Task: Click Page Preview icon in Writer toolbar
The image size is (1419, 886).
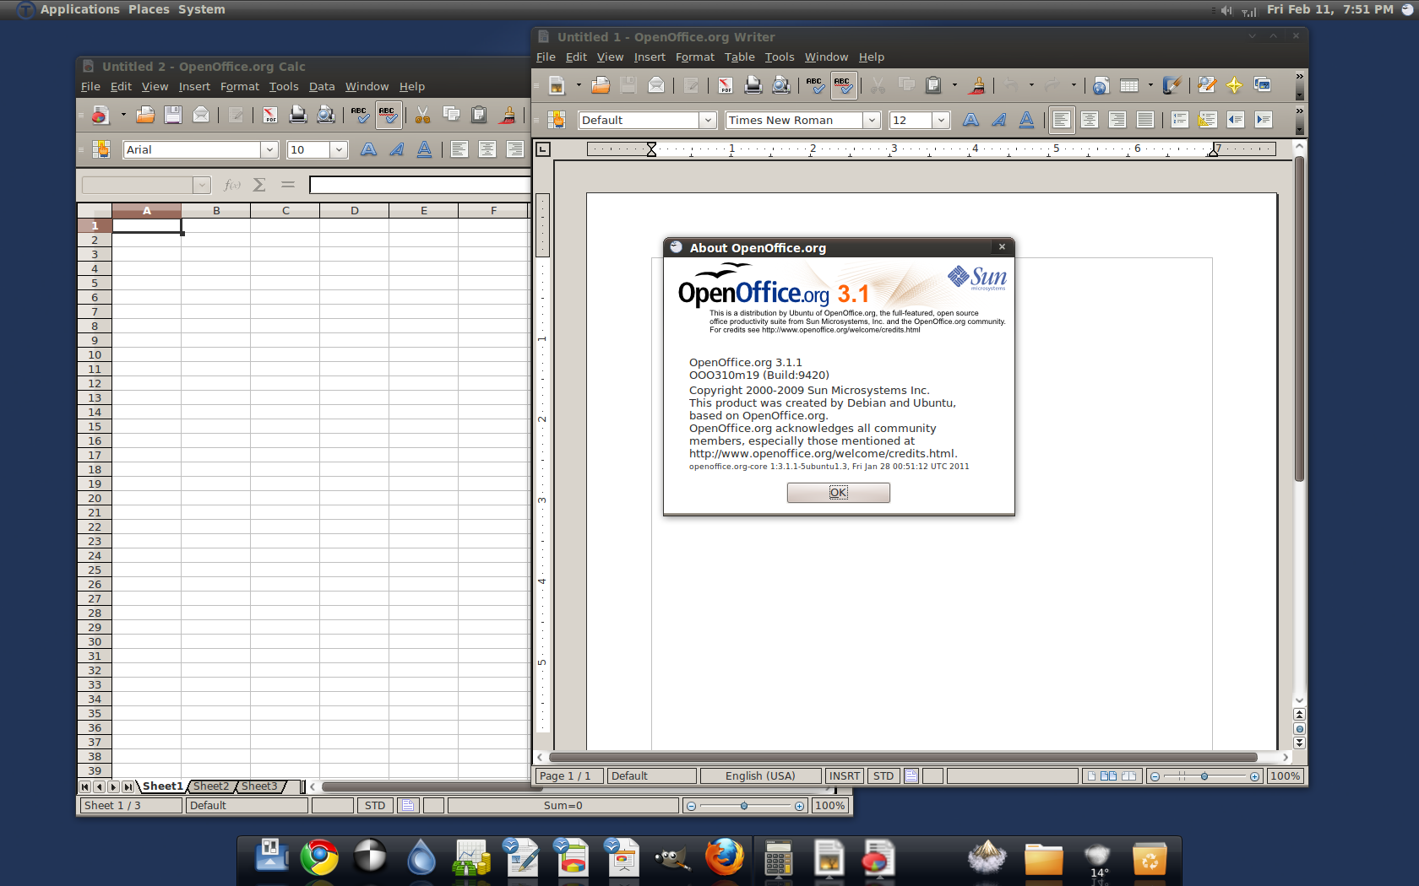Action: point(781,85)
